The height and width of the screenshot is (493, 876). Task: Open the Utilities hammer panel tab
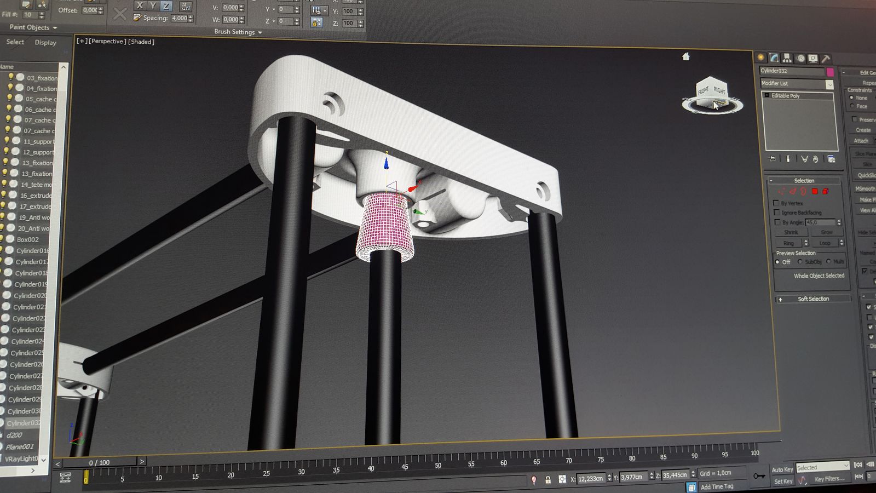point(826,59)
